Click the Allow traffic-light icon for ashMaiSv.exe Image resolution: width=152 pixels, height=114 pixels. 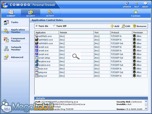tap(134, 36)
